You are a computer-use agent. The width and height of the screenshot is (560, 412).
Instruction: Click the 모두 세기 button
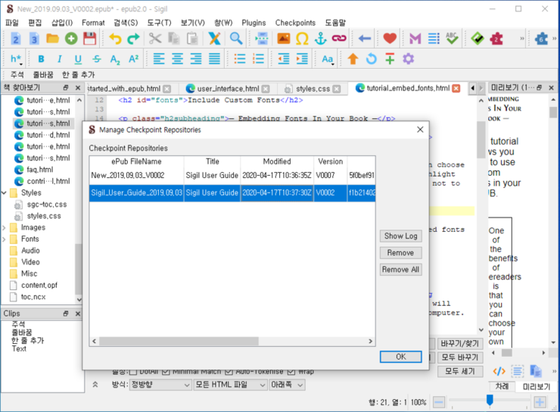pos(460,371)
